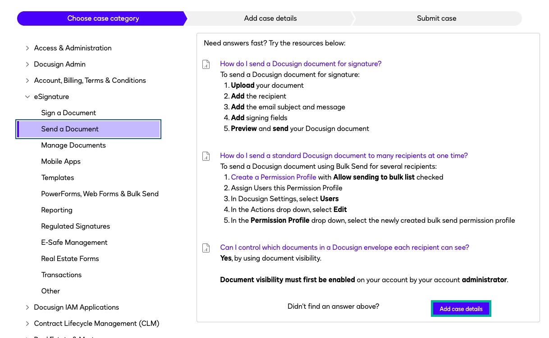Go to the Submit case step
The image size is (549, 338).
(x=436, y=18)
